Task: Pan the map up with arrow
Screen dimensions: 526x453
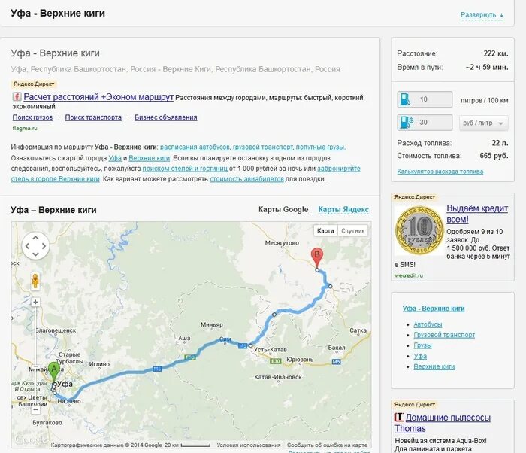Action: [35, 238]
